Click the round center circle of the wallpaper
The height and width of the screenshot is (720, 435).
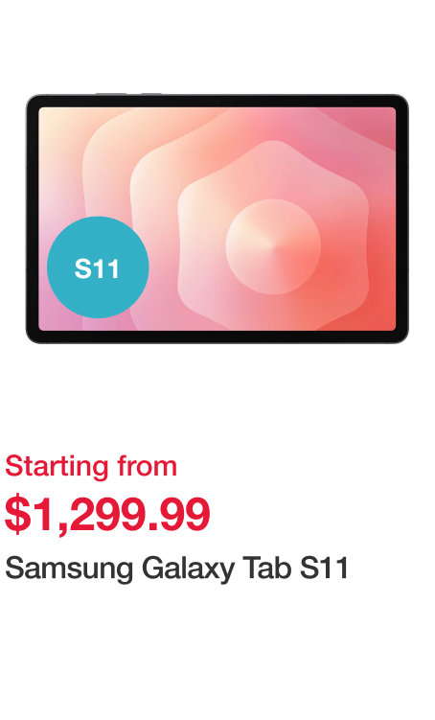coord(273,246)
